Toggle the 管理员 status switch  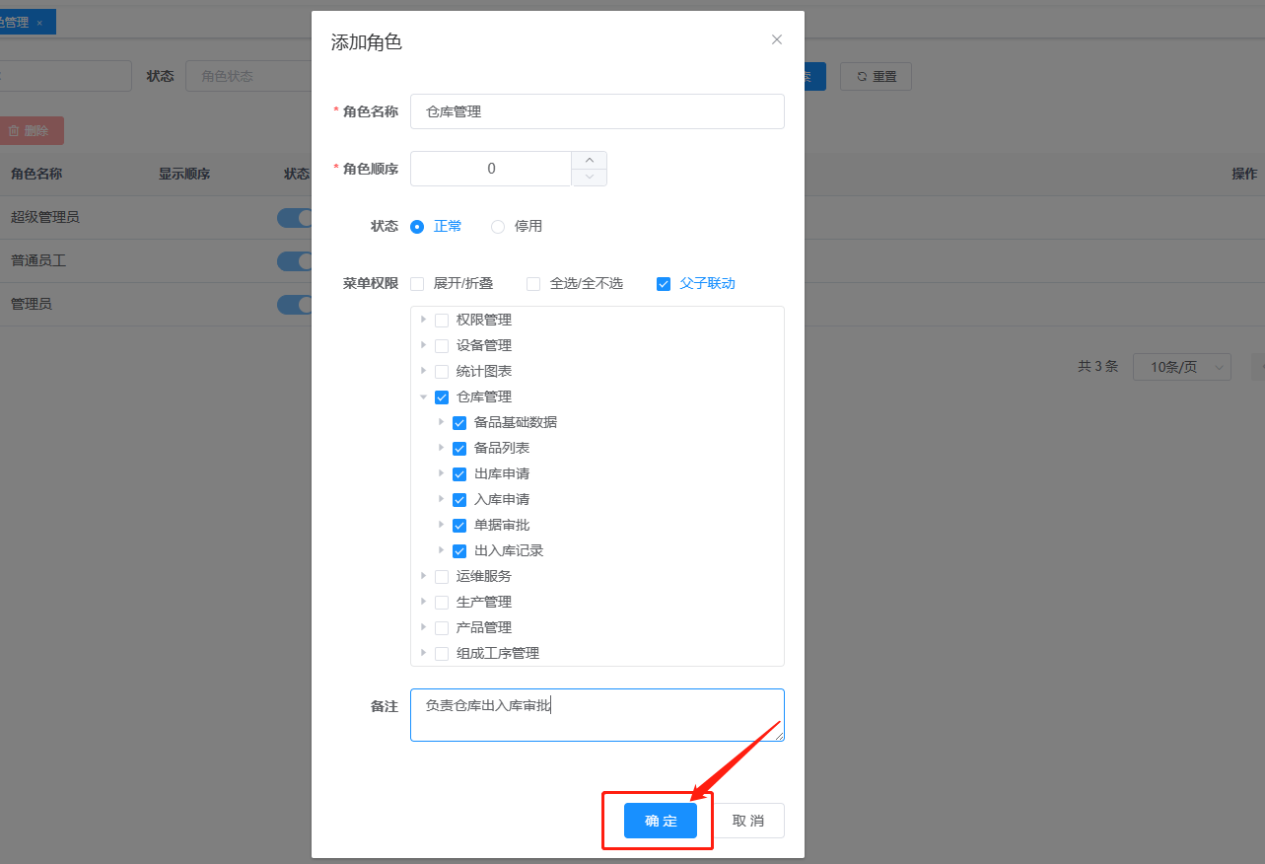[295, 305]
